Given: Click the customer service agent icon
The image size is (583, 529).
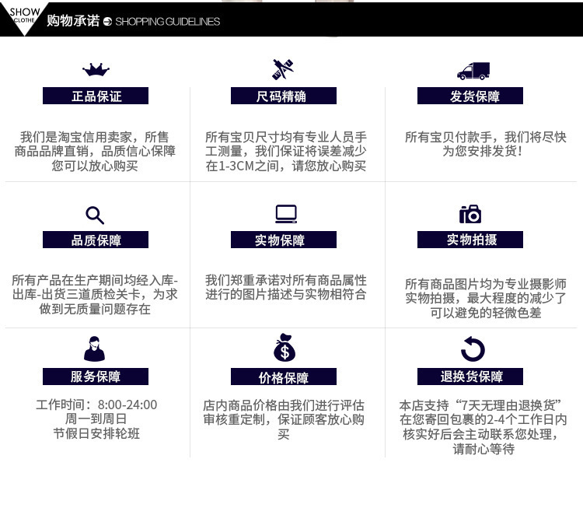Looking at the screenshot, I should pyautogui.click(x=94, y=349).
